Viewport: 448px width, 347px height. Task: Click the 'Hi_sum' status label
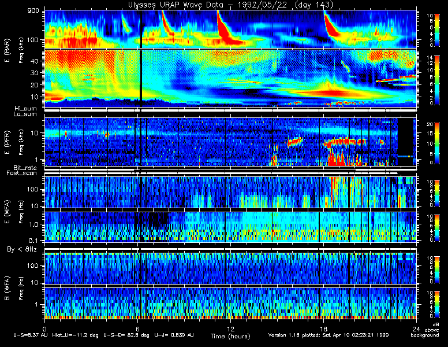tap(26, 109)
